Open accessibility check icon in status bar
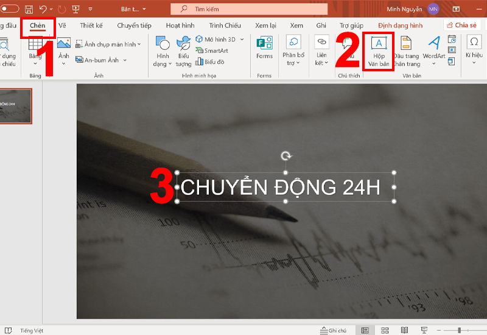487x335 pixels. (x=8, y=330)
